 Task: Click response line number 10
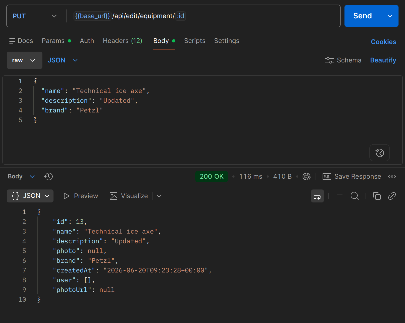click(22, 299)
